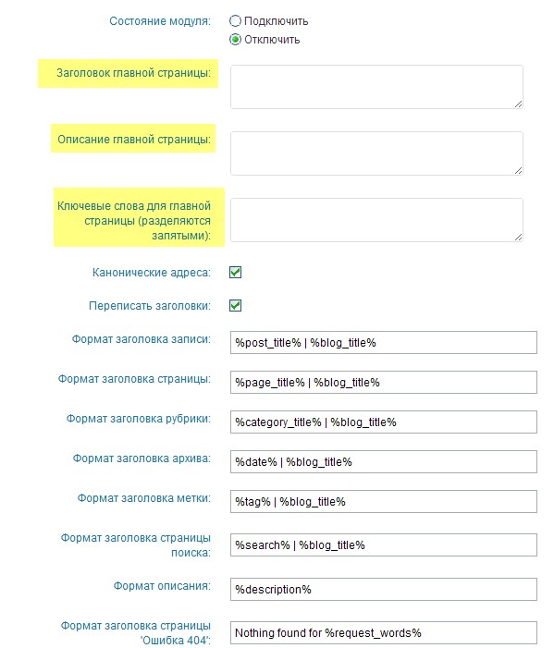This screenshot has height=648, width=554.
Task: Click the Формат заголовка архива input
Action: (384, 461)
